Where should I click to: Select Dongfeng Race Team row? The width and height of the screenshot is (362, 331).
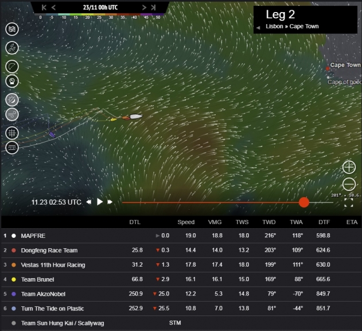(x=181, y=251)
